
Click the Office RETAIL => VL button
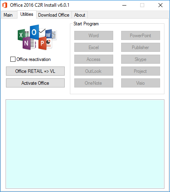click(35, 71)
